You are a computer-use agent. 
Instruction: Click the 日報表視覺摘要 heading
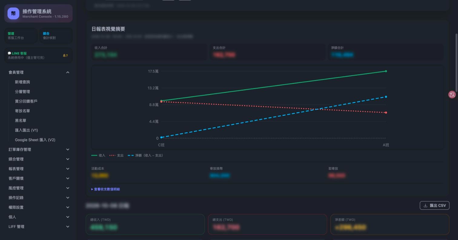108,29
